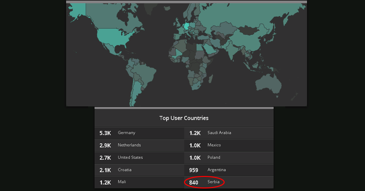The width and height of the screenshot is (365, 191).
Task: Open the Croatia entry in the table
Action: coord(139,170)
